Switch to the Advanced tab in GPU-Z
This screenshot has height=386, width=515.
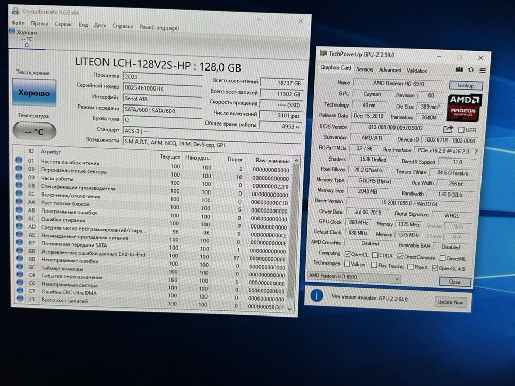390,70
